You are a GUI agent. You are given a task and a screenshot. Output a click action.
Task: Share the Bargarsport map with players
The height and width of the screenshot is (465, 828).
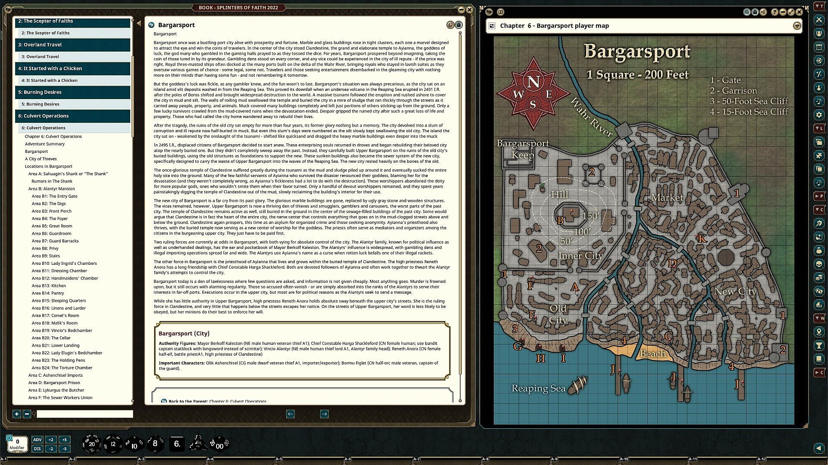763,12
